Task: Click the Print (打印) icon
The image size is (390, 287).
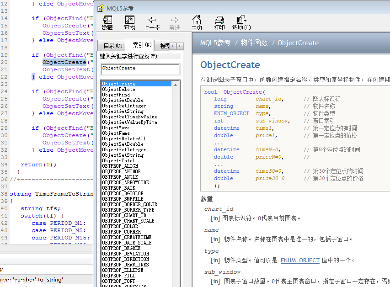Action: [219, 23]
